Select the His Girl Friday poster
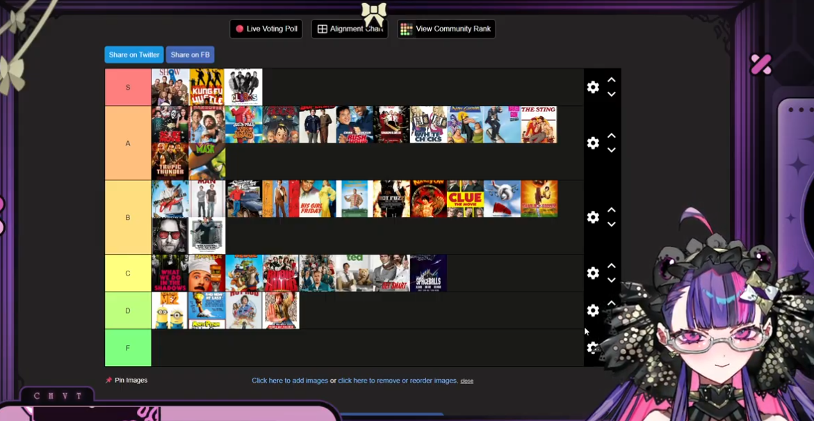The height and width of the screenshot is (421, 814). (318, 199)
